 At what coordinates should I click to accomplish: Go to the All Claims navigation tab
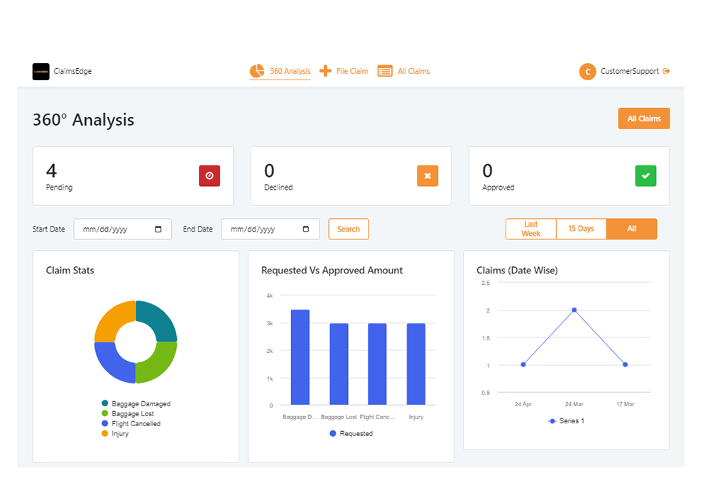coord(413,71)
